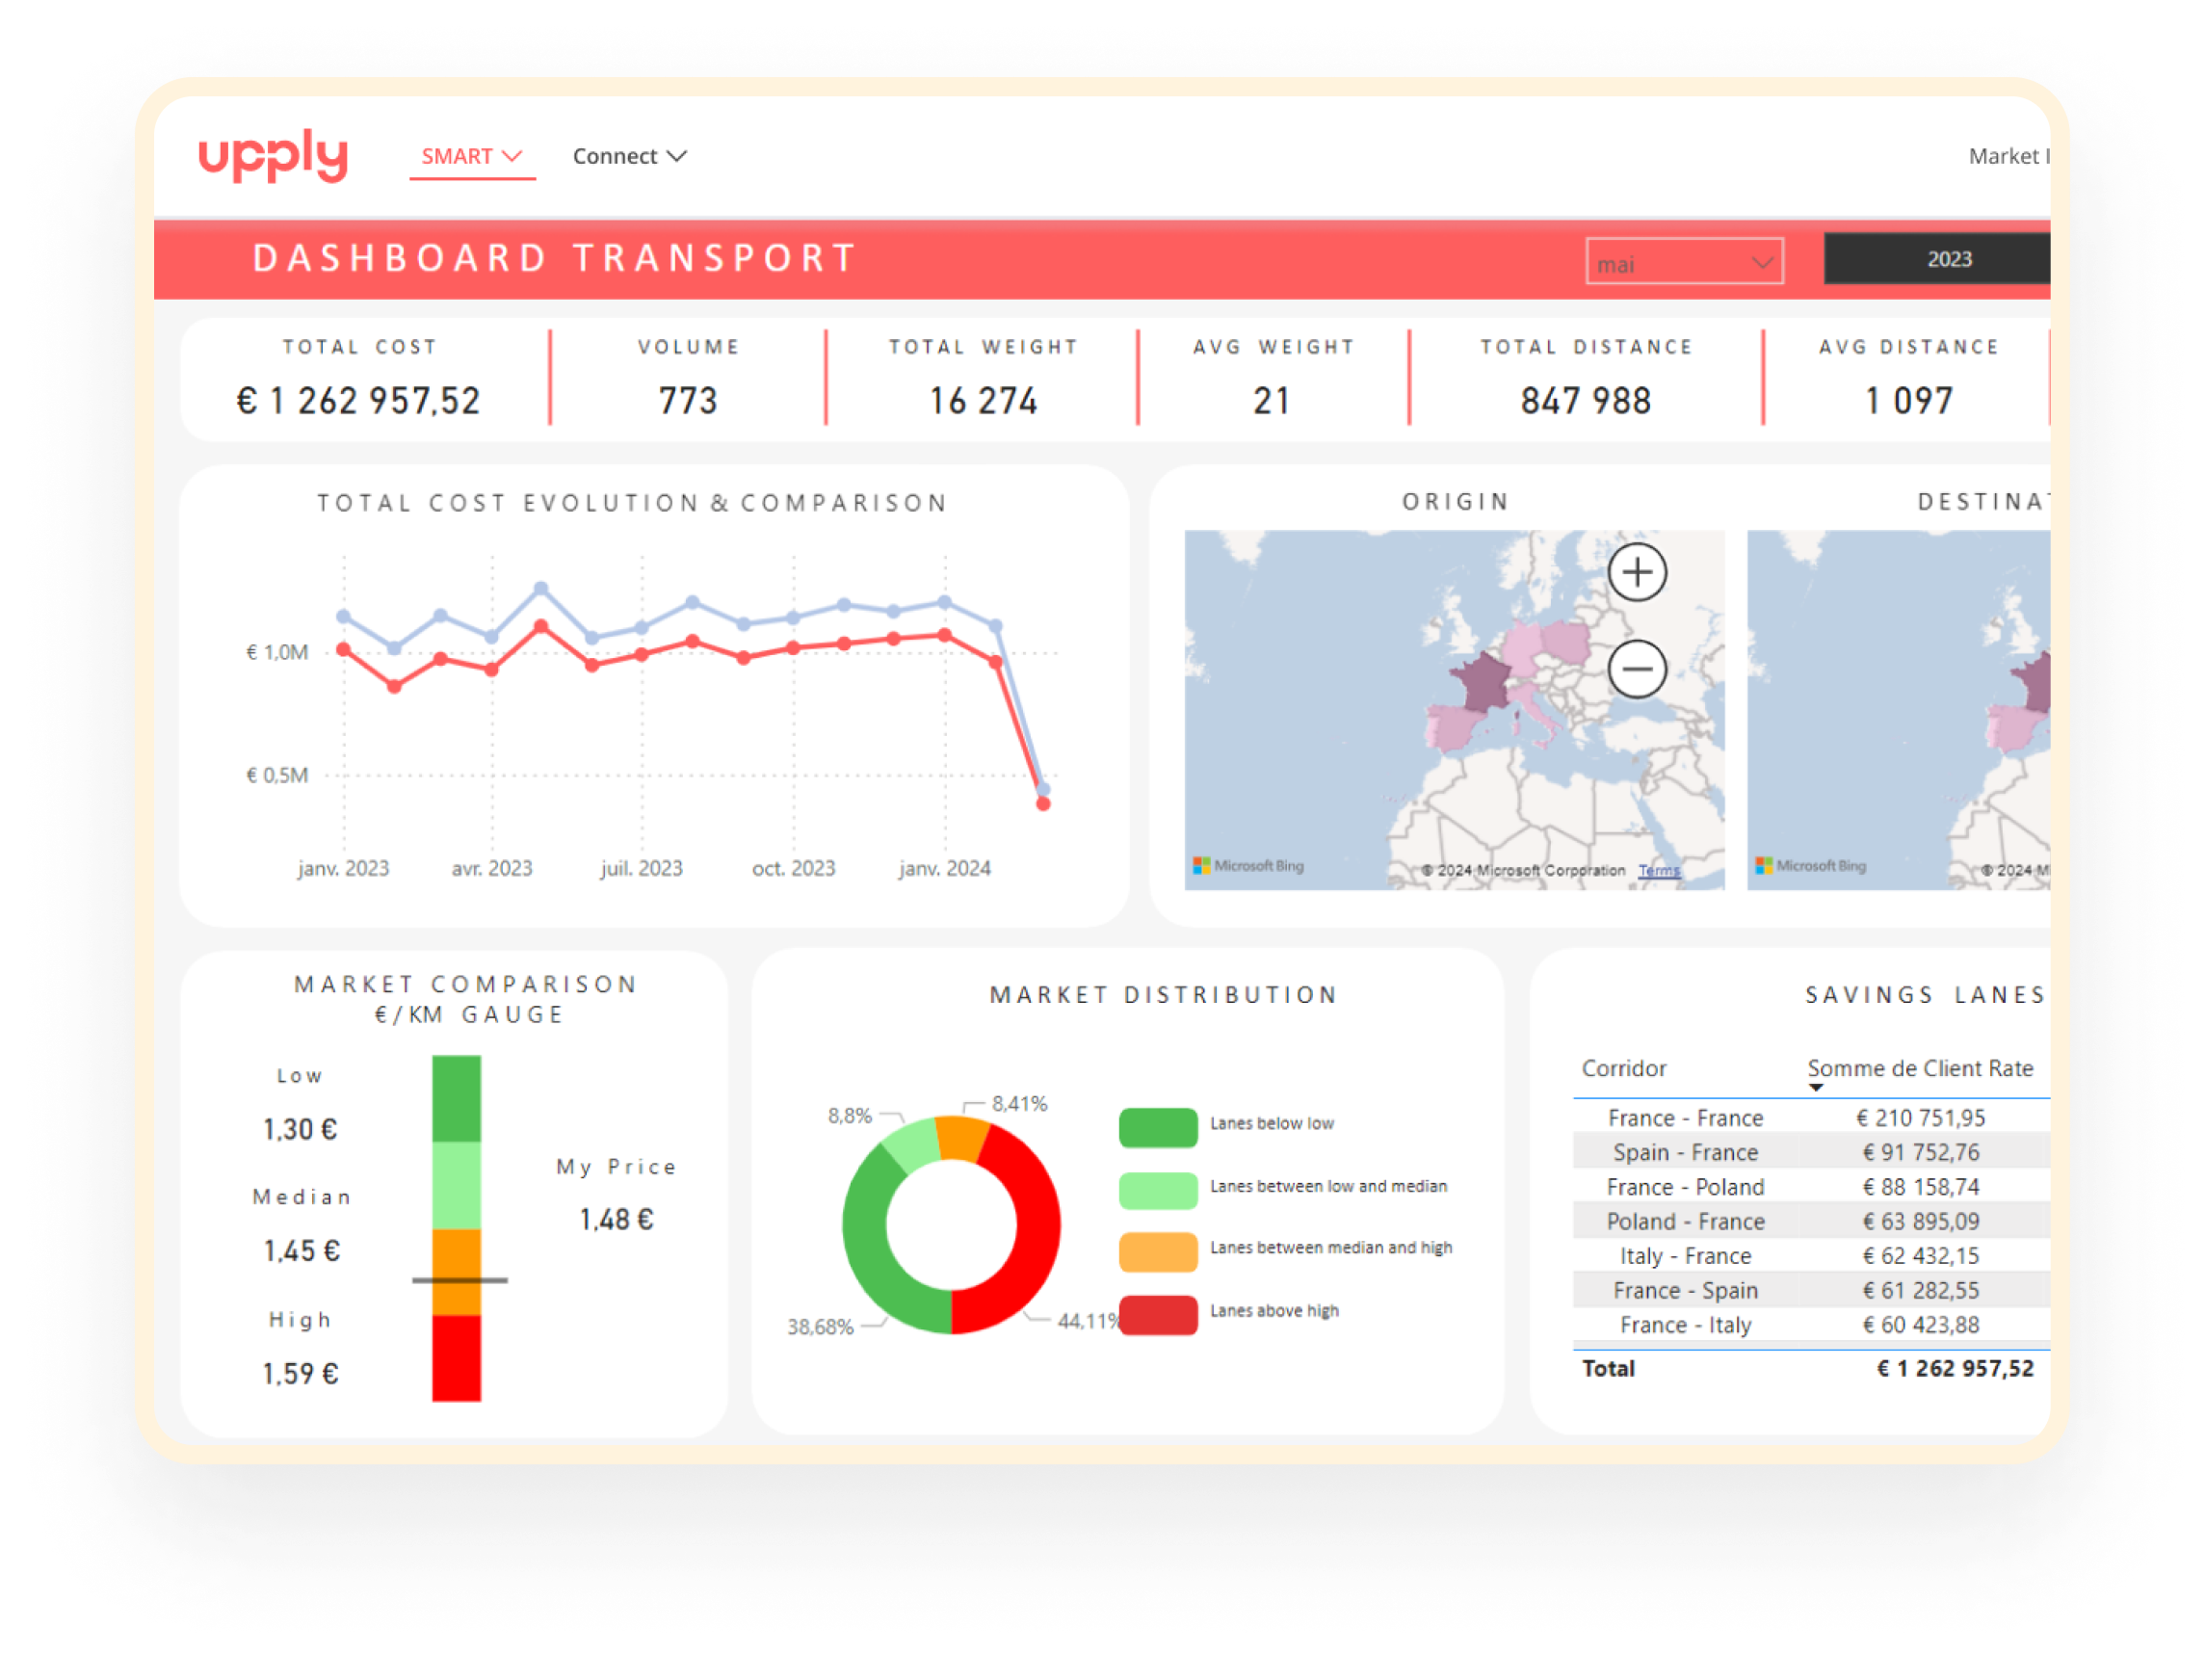Sort table by Corridor column header
Screen dimensions: 2205x1657
coord(1623,1067)
